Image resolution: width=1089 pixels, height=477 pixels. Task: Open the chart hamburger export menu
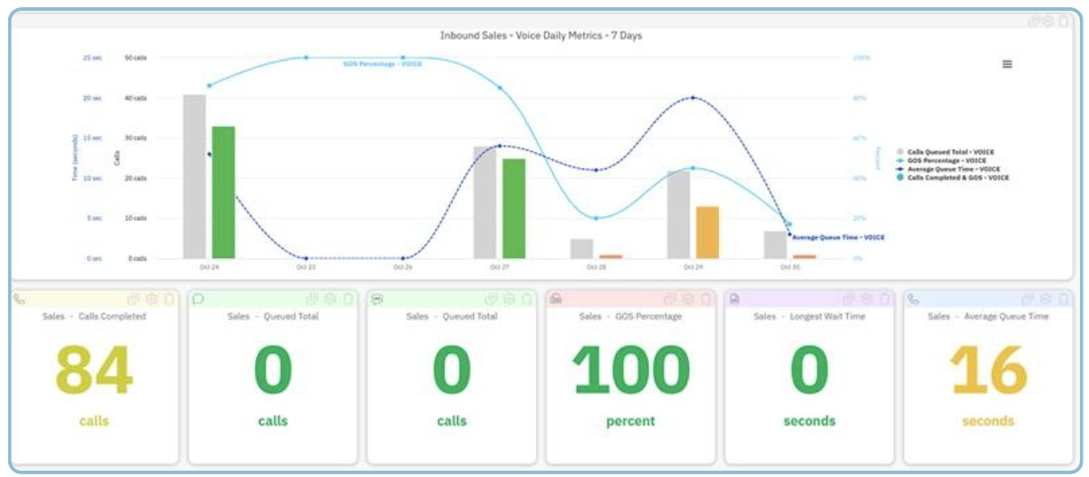pyautogui.click(x=1006, y=64)
